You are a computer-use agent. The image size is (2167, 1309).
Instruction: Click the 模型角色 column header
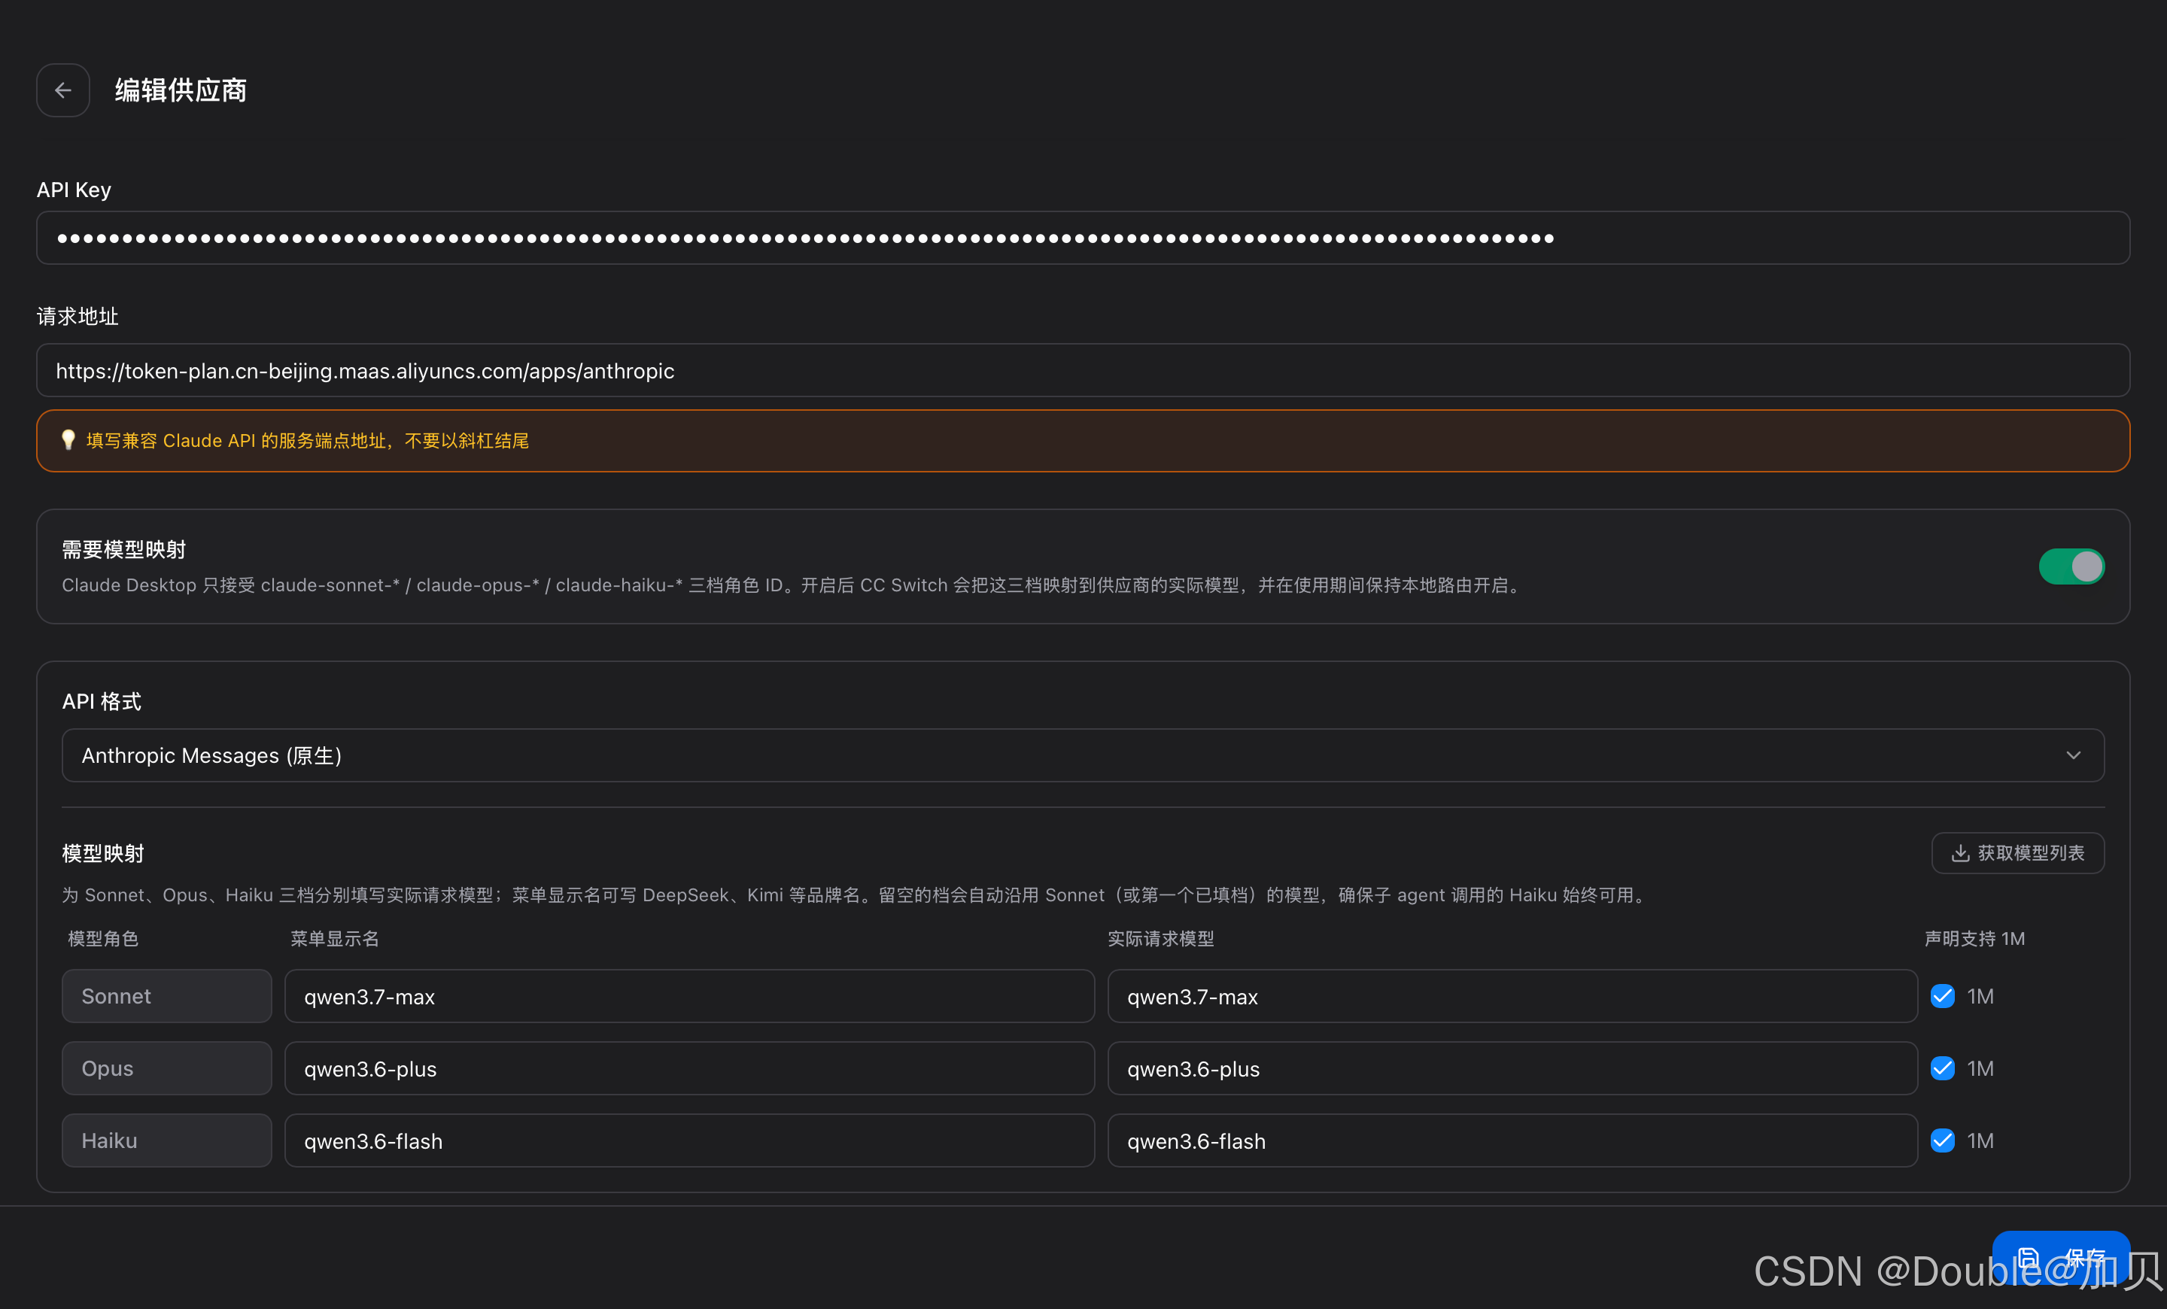(103, 939)
